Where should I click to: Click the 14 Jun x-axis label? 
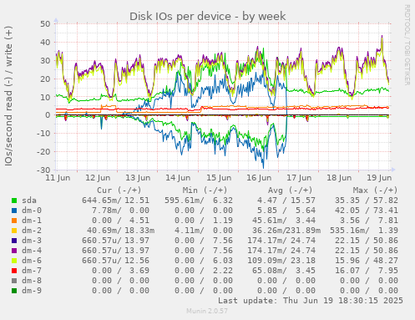(x=178, y=178)
